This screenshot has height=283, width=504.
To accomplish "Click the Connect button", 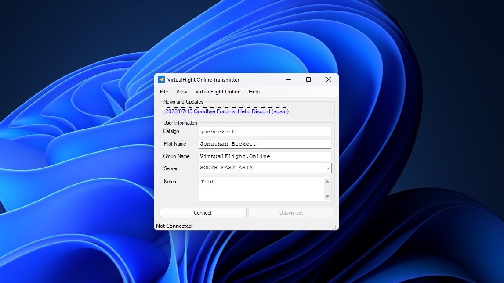I will [203, 213].
